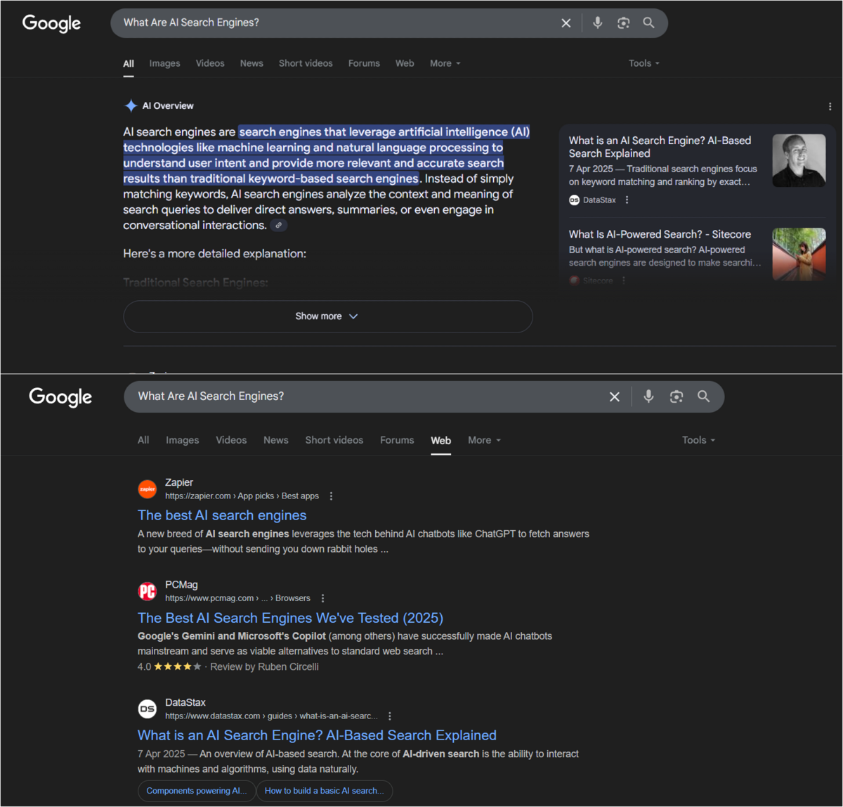This screenshot has width=843, height=807.
Task: Open the DataStax source card title in AI Overview
Action: tap(660, 147)
